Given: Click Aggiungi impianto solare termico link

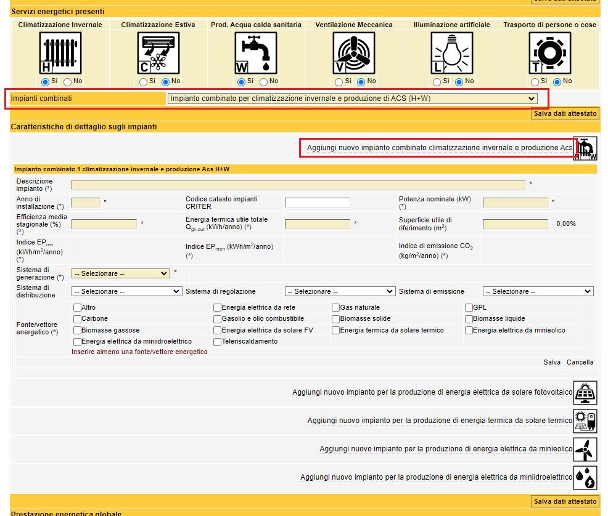Looking at the screenshot, I should [x=440, y=421].
